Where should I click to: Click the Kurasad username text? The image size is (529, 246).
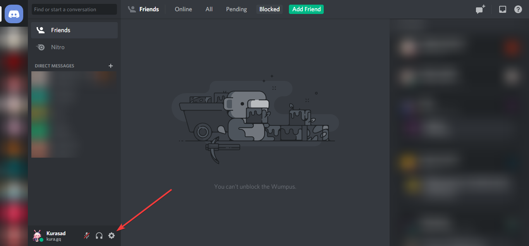point(56,233)
